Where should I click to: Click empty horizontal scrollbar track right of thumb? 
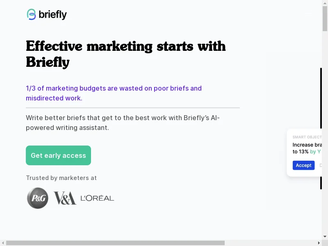[x=271, y=243]
